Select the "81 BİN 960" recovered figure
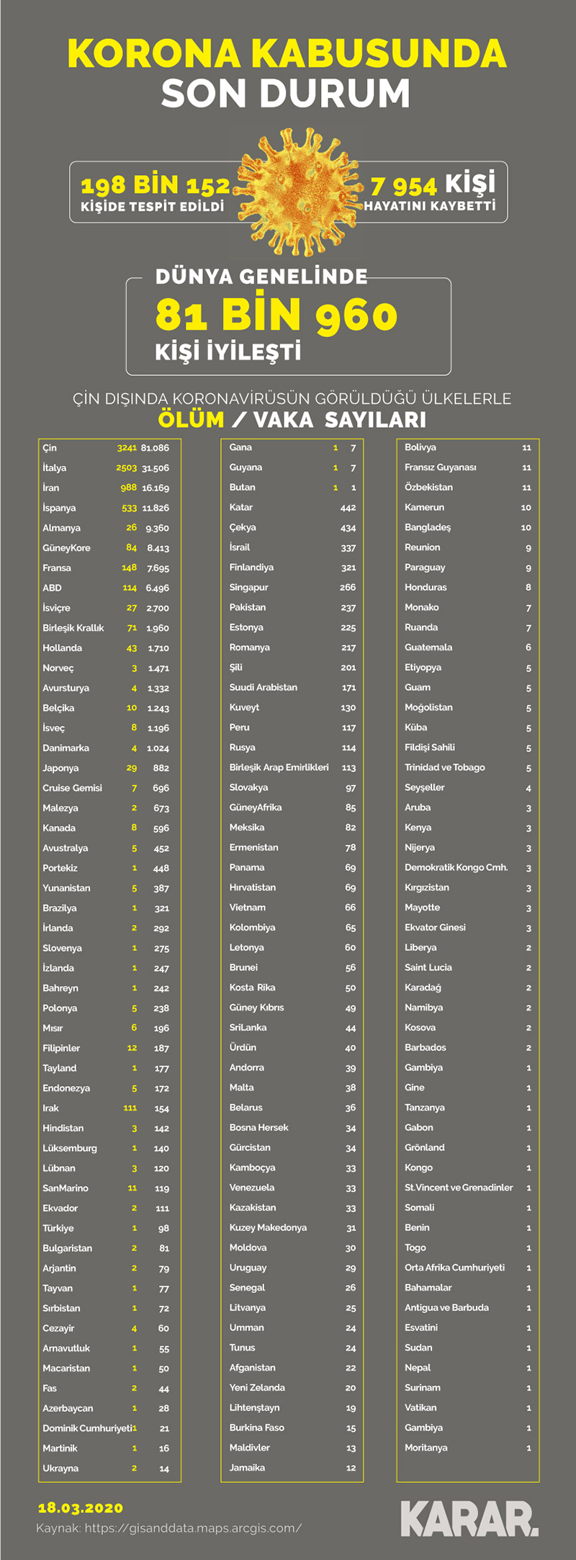 [276, 315]
